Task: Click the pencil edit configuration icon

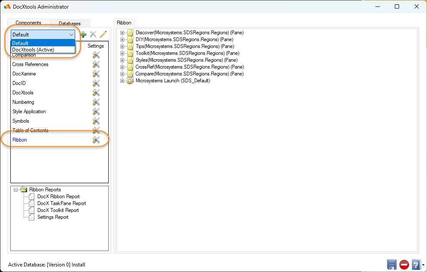Action: pyautogui.click(x=103, y=34)
